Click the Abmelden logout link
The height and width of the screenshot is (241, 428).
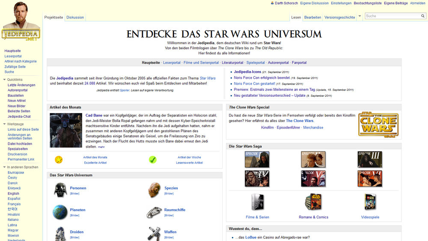(x=418, y=3)
